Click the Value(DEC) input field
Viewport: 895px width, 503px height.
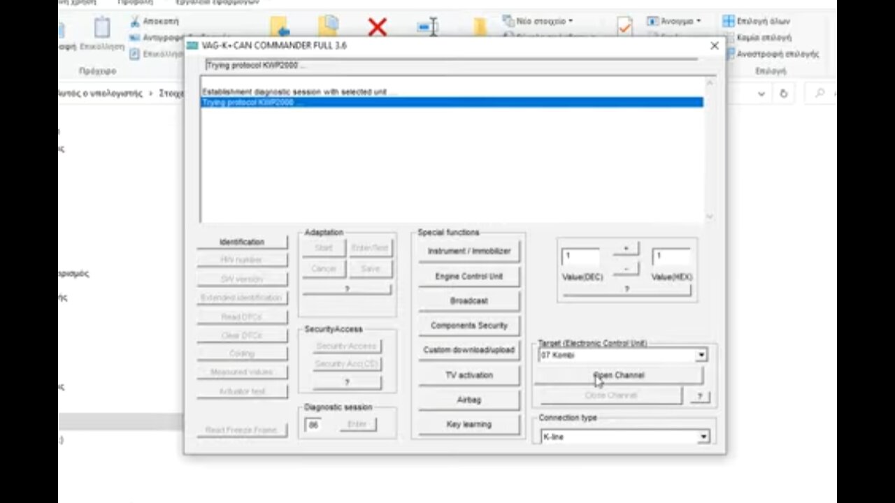pos(580,257)
